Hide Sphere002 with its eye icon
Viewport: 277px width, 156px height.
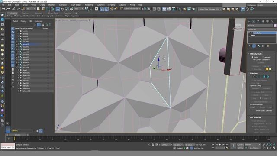(18, 91)
